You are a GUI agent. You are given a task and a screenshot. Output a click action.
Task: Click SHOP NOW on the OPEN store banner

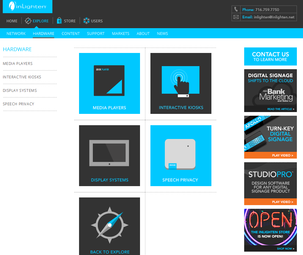point(284,248)
